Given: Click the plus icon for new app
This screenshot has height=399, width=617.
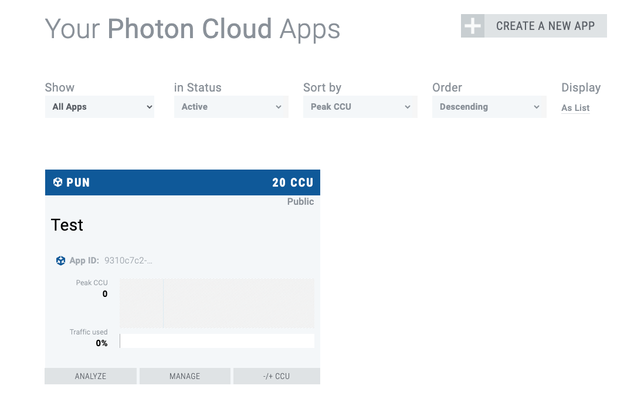Looking at the screenshot, I should pos(473,26).
